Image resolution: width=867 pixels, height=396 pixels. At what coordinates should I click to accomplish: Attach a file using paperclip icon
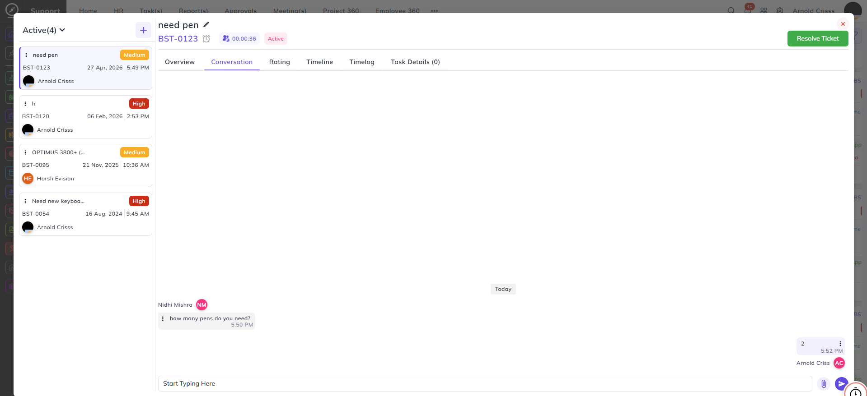(824, 384)
